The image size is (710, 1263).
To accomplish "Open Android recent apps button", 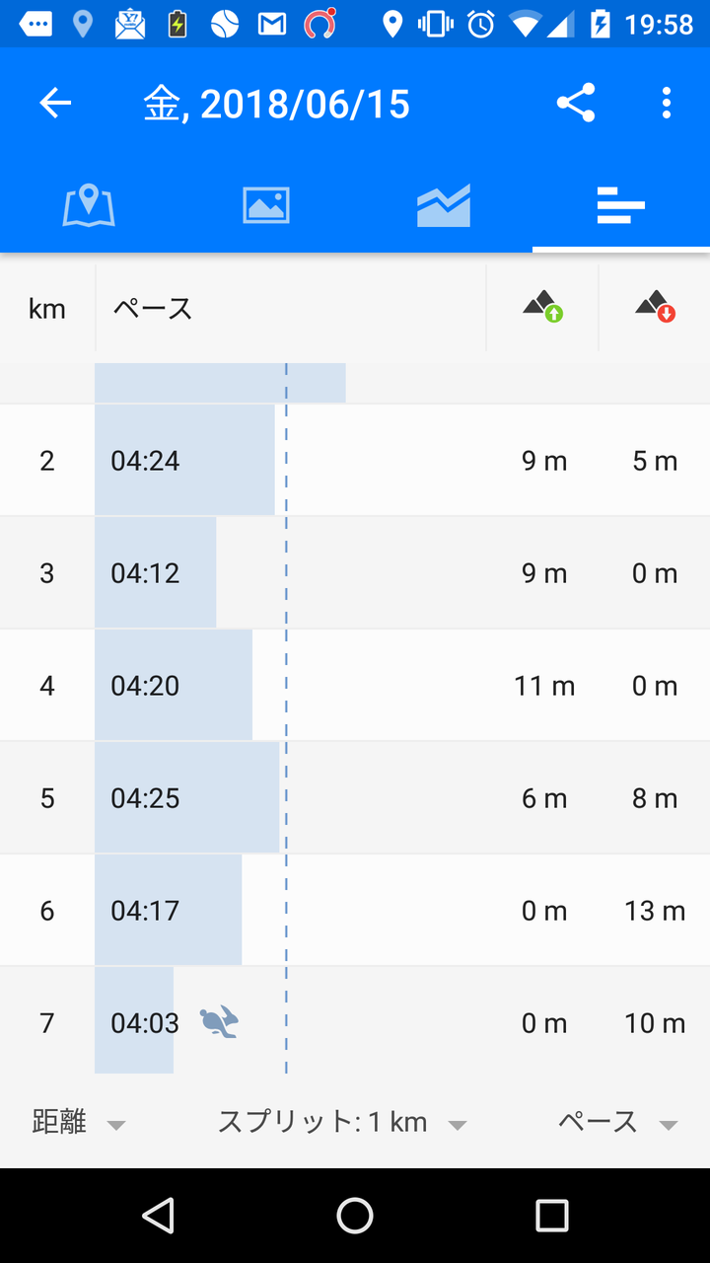I will tap(552, 1216).
